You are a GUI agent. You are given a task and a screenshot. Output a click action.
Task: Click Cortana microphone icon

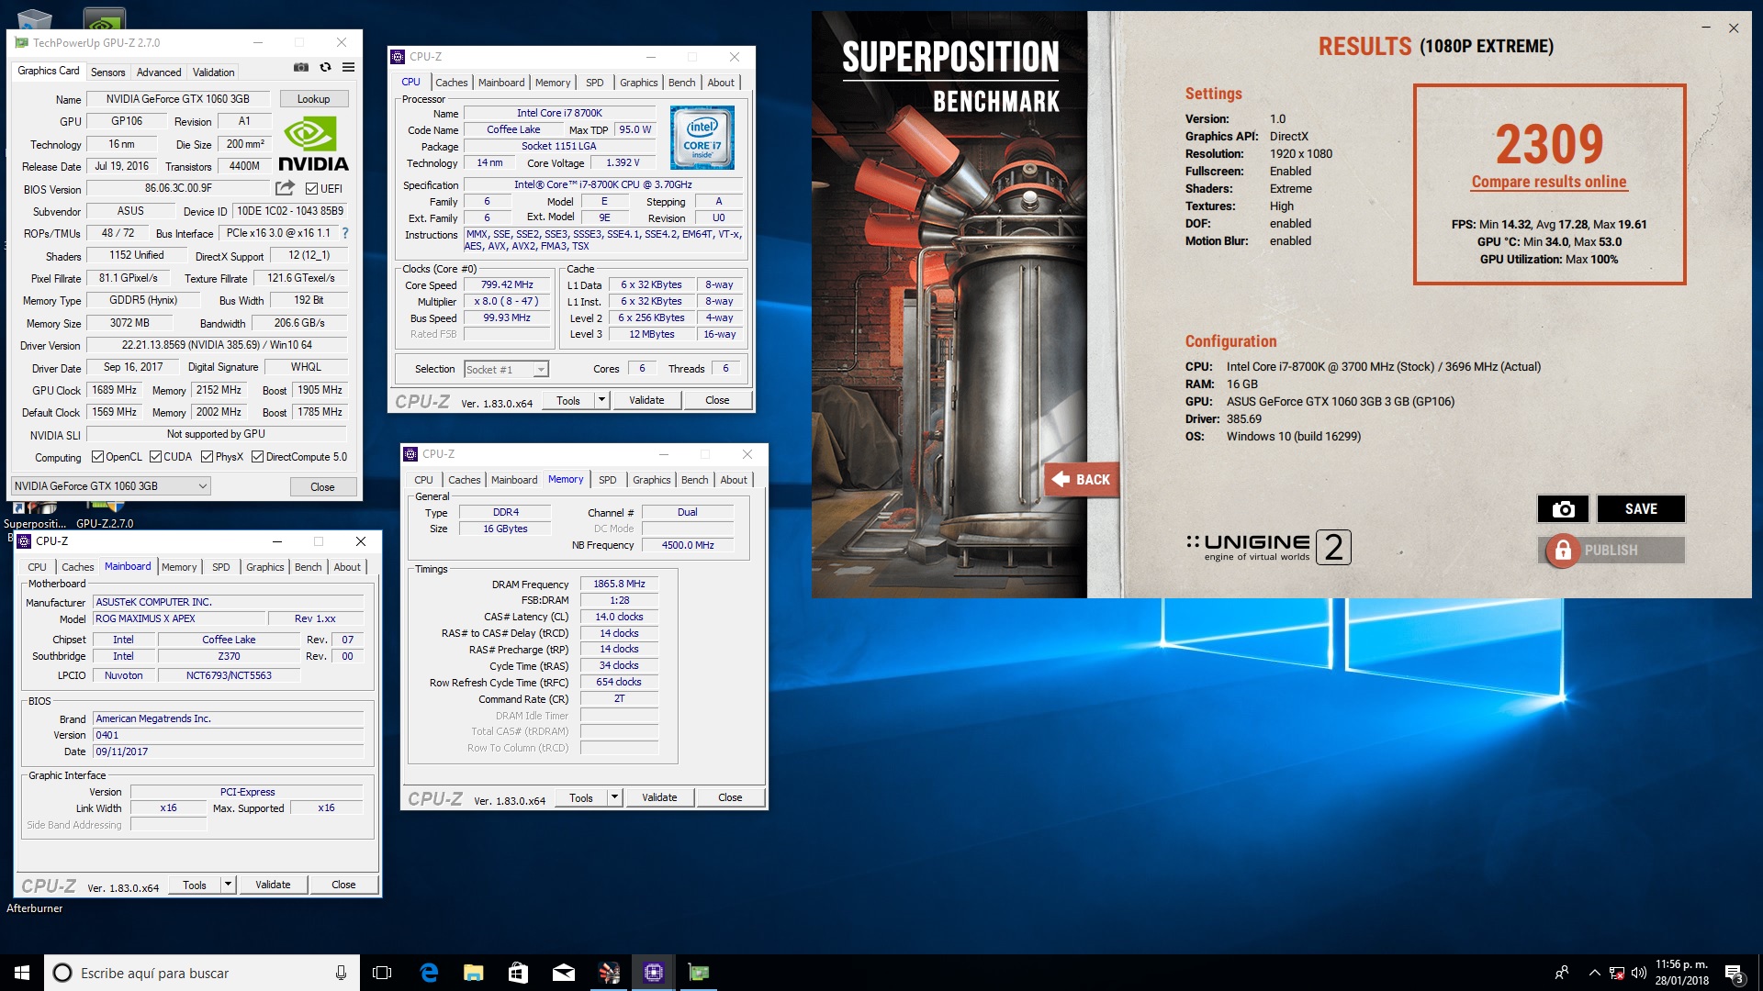click(341, 973)
